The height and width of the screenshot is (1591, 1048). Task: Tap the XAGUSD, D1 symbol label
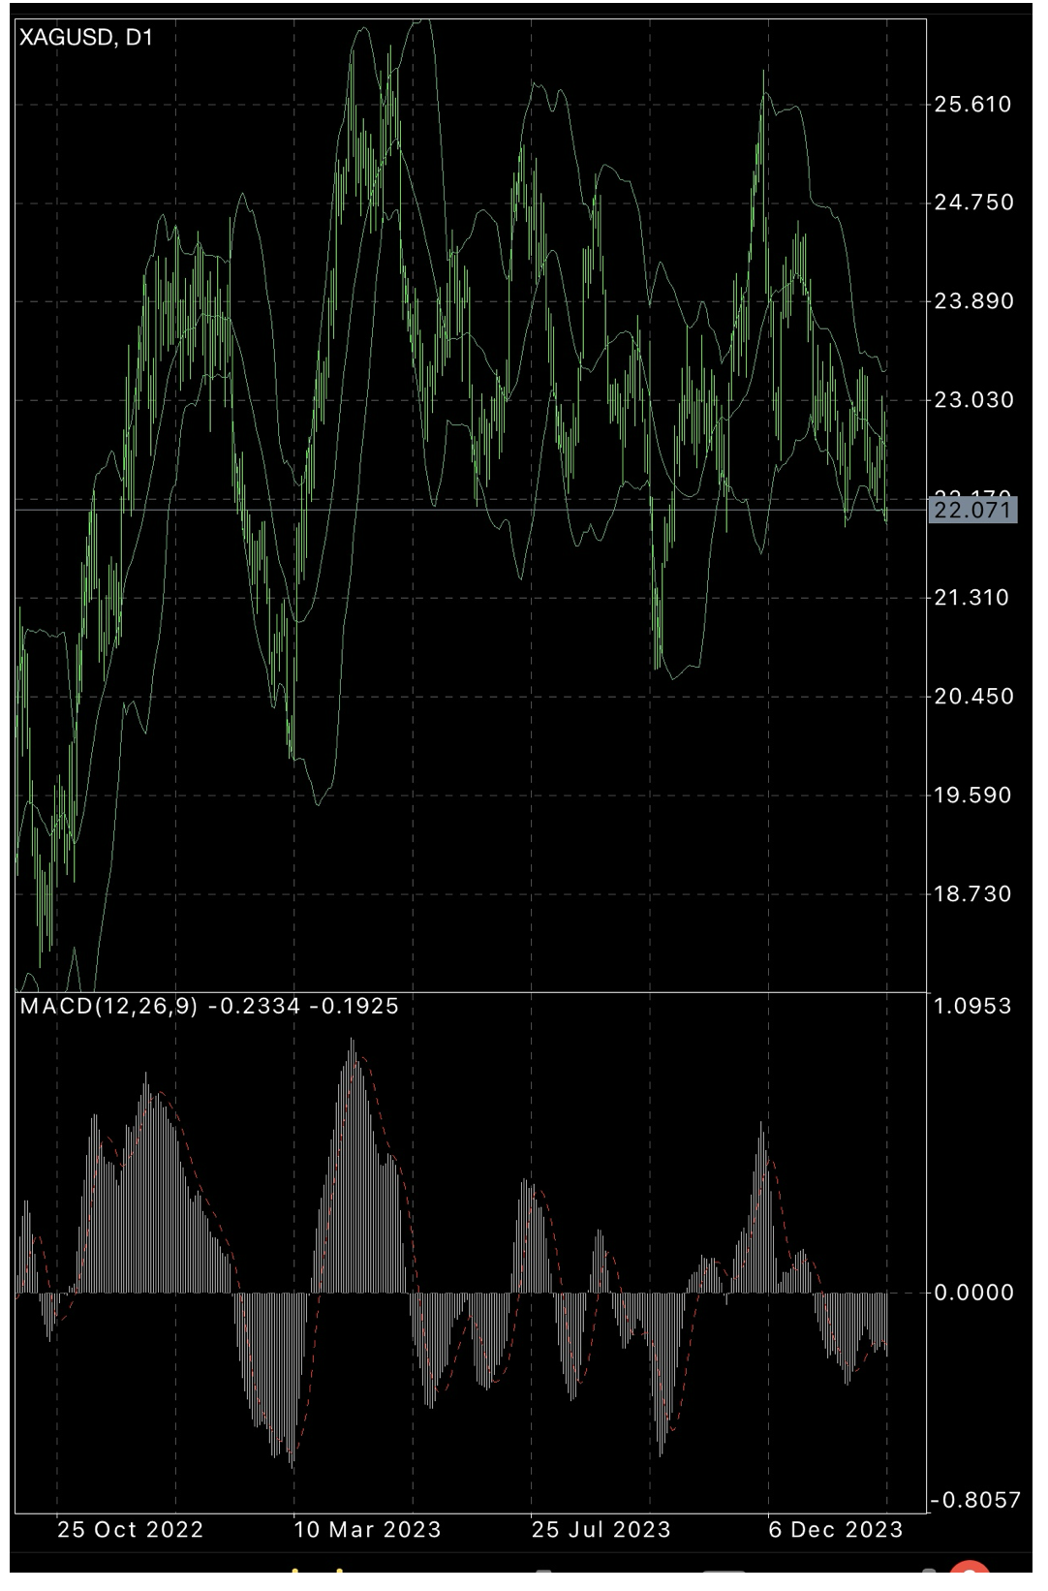(86, 39)
